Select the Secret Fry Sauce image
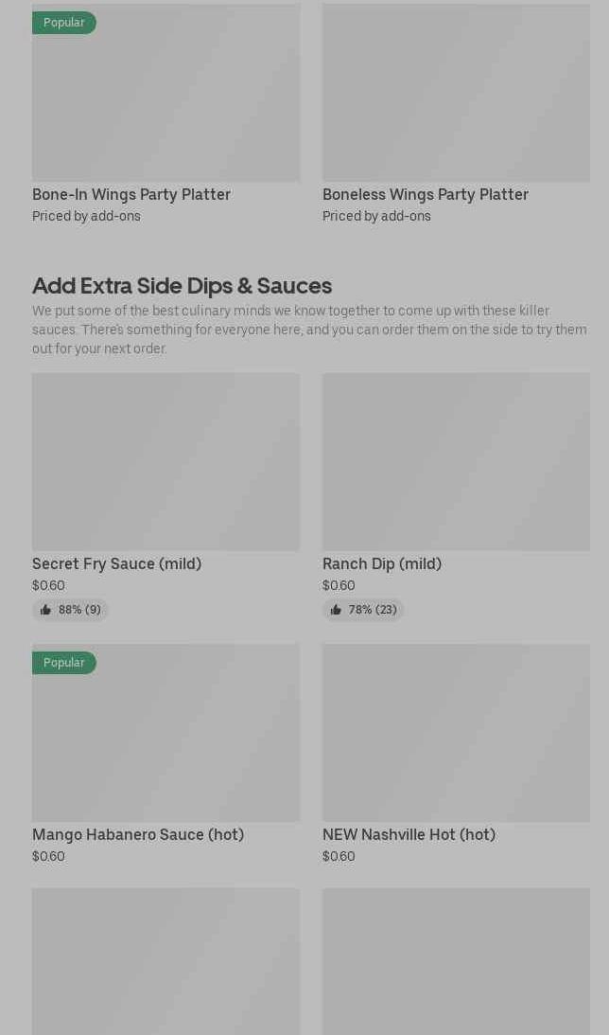The height and width of the screenshot is (1035, 609). pos(165,461)
